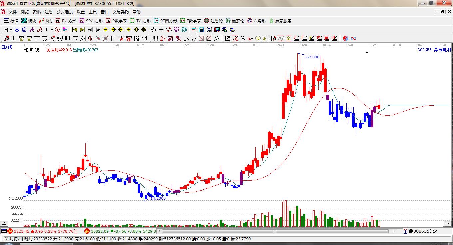
Task: Jump to the last bar icon
Action: (x=82, y=30)
